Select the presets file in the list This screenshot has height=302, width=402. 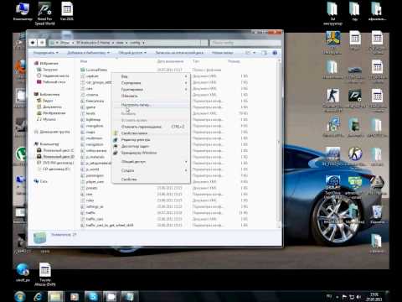tap(91, 188)
